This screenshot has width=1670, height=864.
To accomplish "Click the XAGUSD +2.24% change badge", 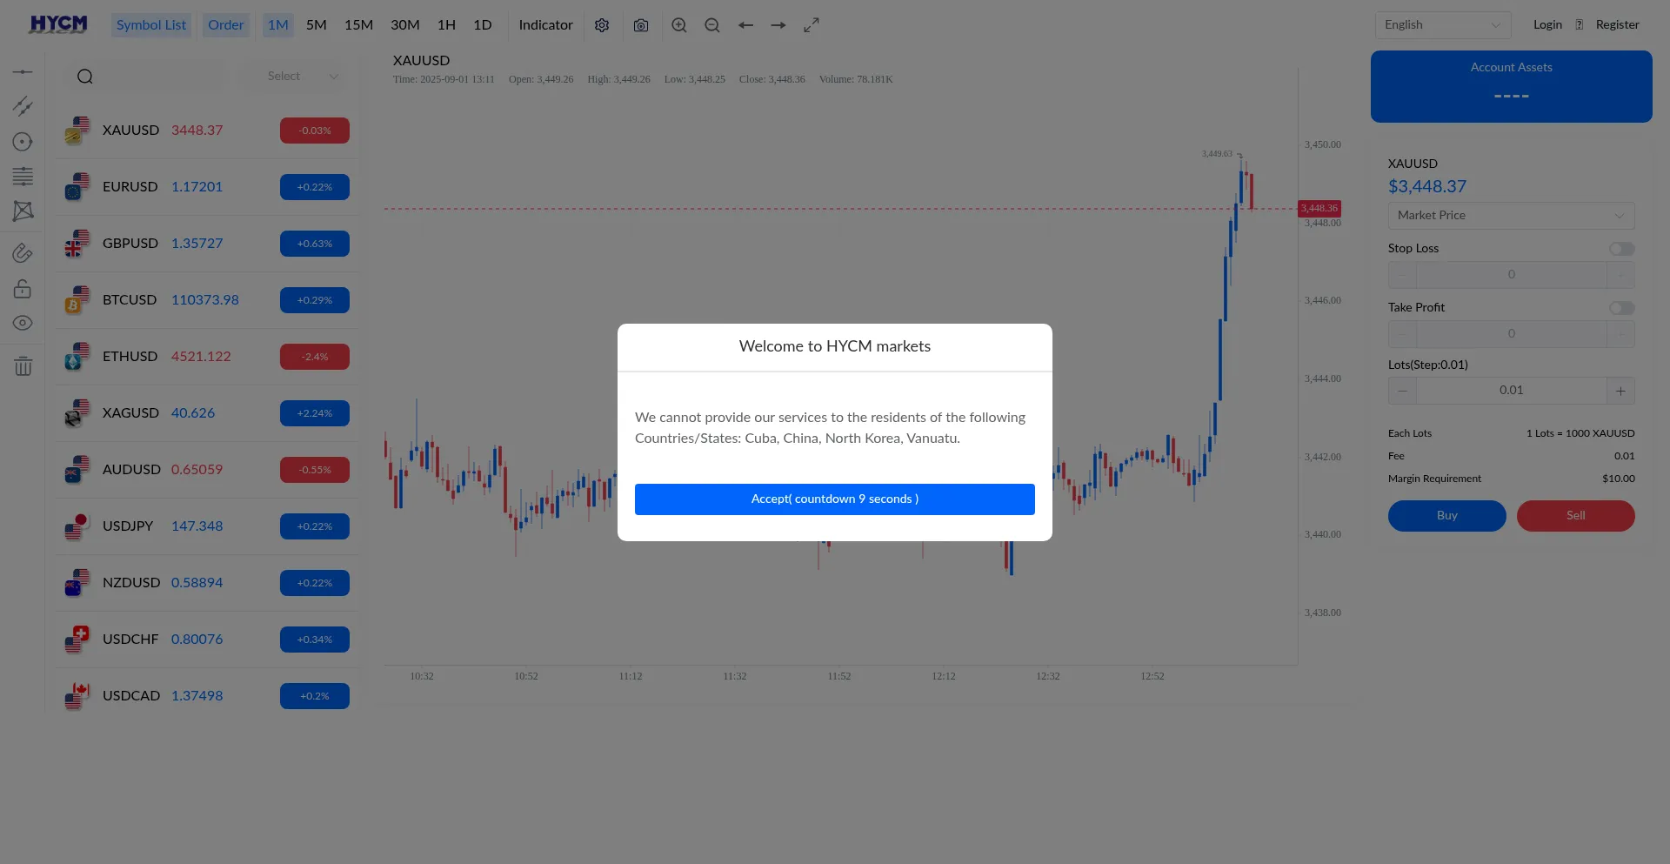I will (315, 413).
